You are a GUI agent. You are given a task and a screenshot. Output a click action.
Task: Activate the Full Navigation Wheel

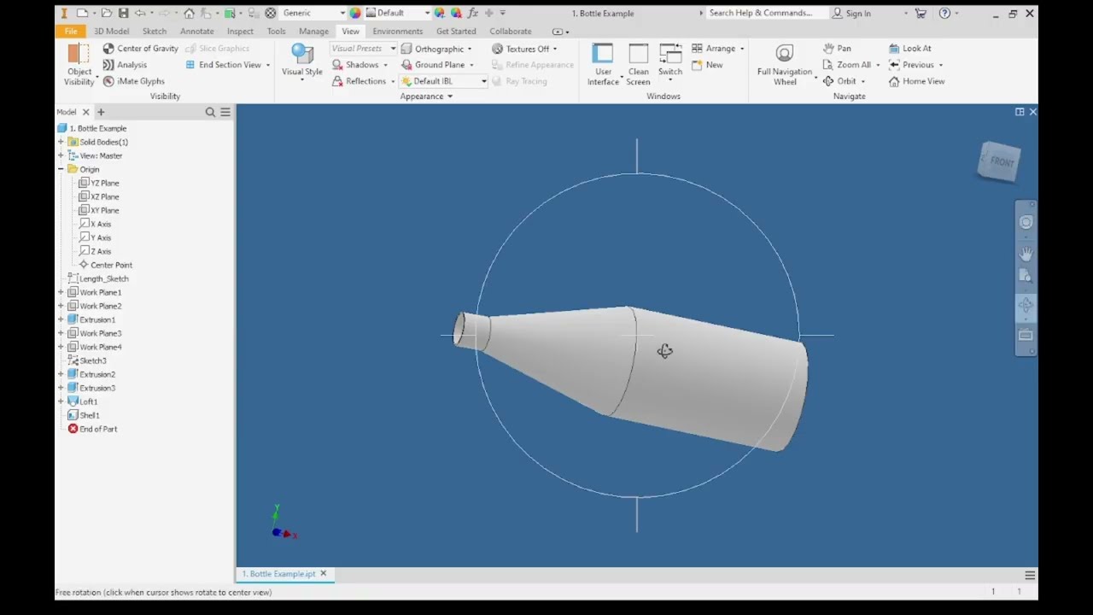pos(785,65)
